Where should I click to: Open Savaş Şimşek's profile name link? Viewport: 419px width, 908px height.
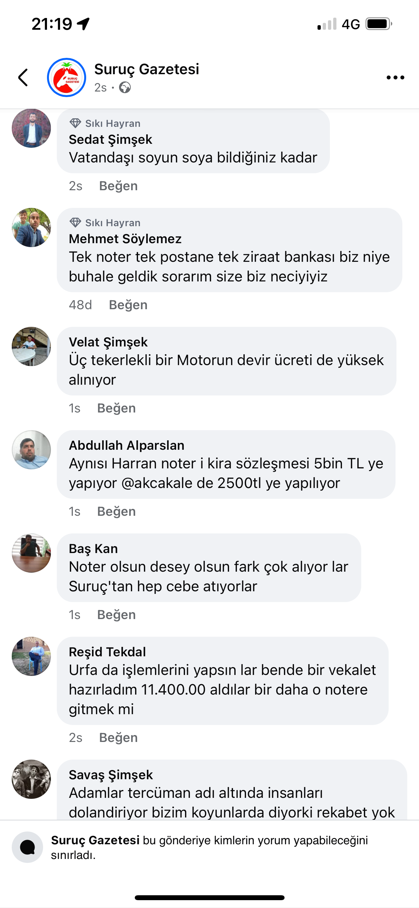coord(111,775)
